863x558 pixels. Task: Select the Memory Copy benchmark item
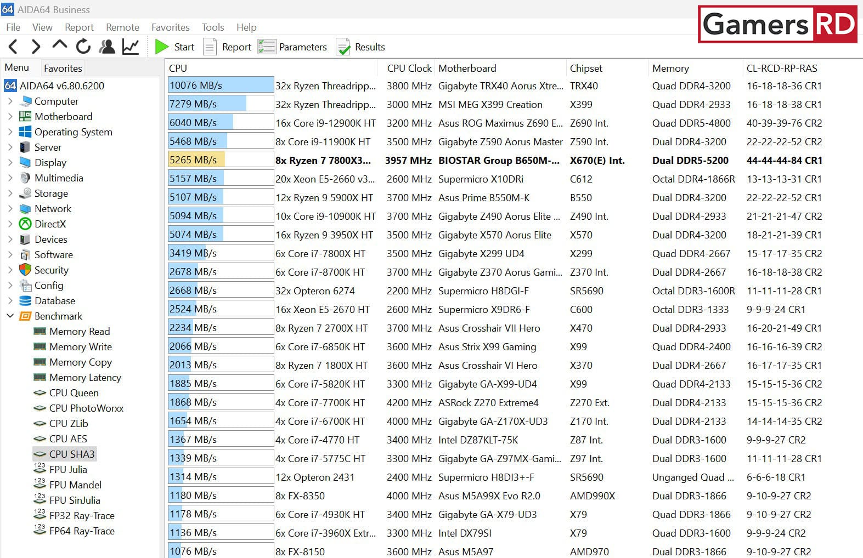pyautogui.click(x=81, y=362)
